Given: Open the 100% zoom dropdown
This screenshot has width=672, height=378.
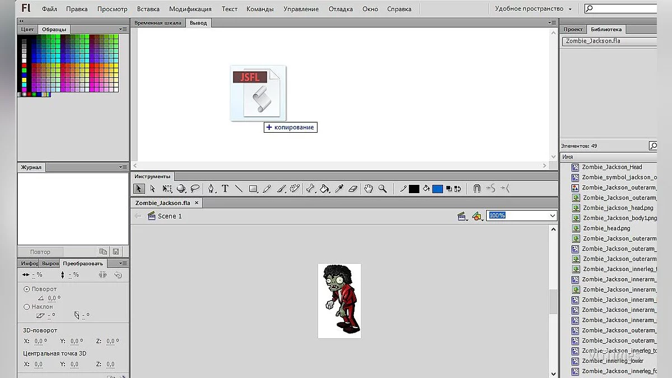Looking at the screenshot, I should [x=552, y=216].
